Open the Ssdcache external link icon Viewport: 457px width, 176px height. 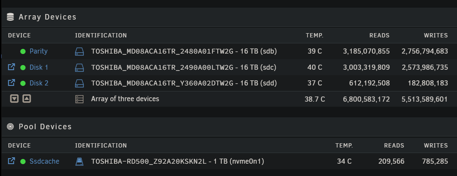(12, 161)
